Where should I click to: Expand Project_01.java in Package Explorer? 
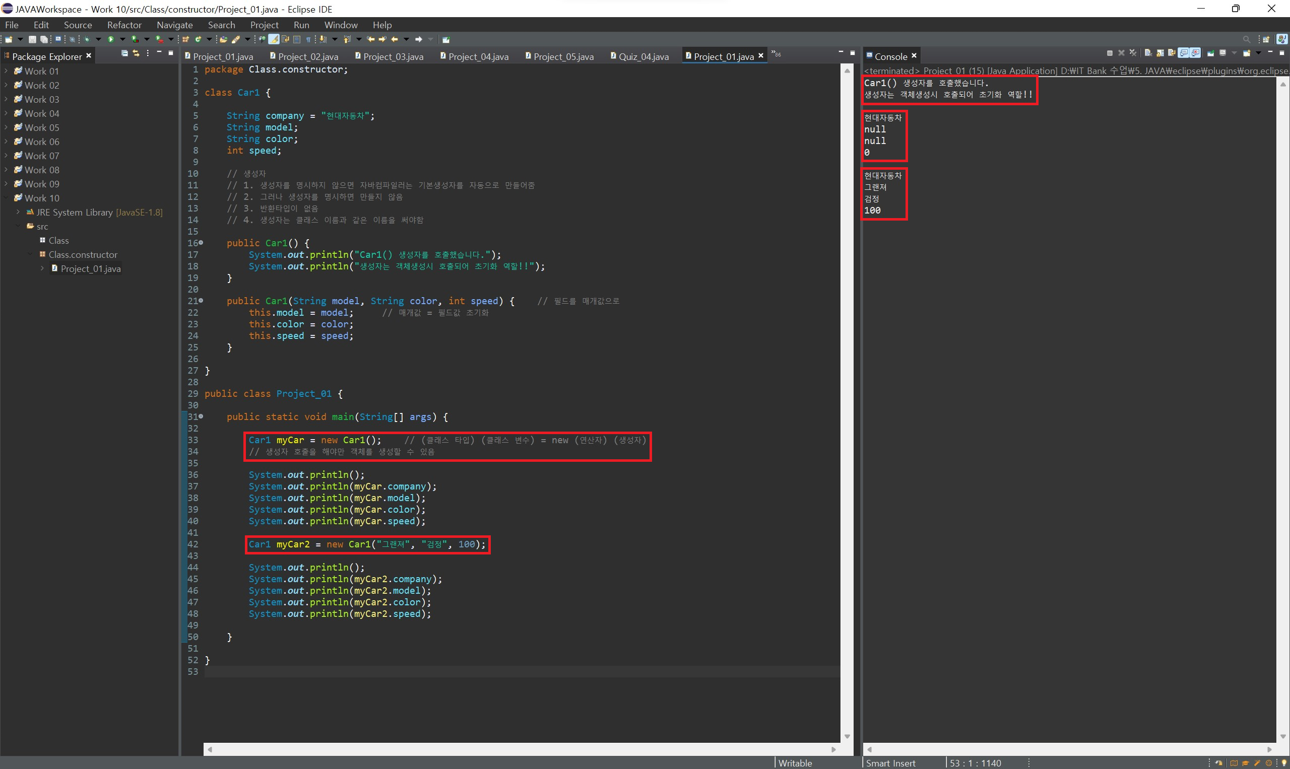coord(42,268)
